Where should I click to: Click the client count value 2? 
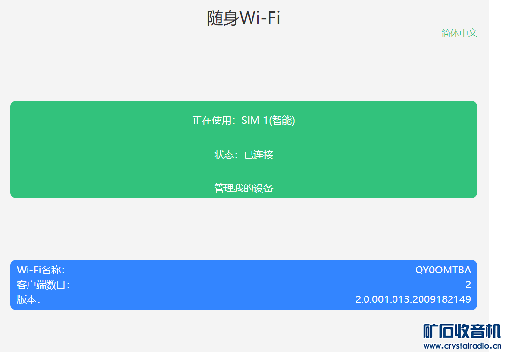click(468, 285)
